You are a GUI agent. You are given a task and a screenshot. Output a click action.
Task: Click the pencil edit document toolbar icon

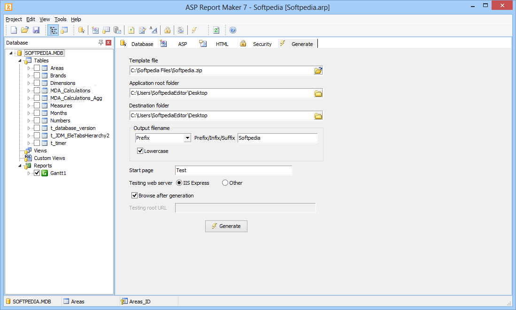142,30
